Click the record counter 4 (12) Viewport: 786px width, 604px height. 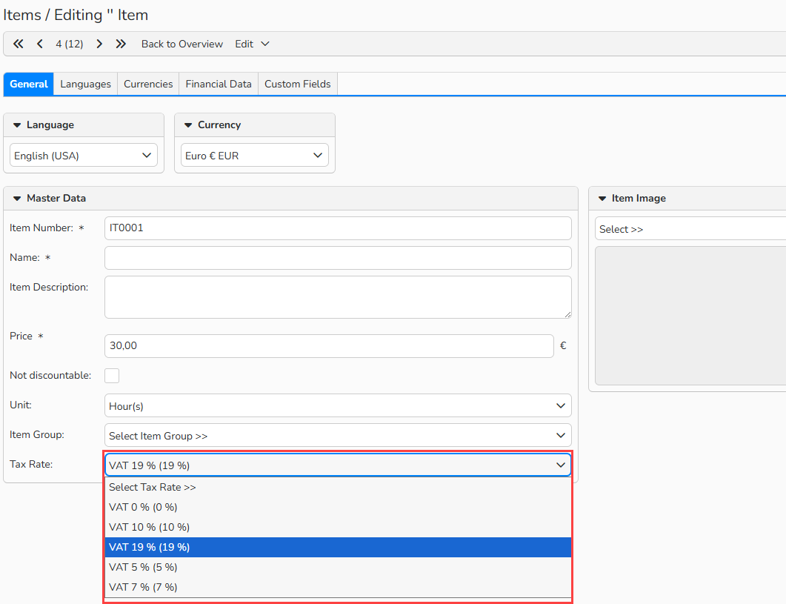point(69,44)
